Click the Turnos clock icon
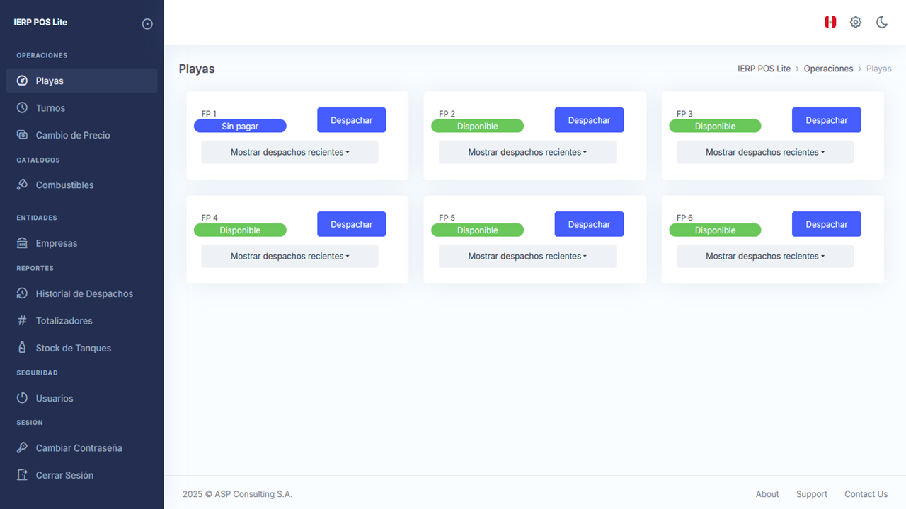 (x=22, y=108)
